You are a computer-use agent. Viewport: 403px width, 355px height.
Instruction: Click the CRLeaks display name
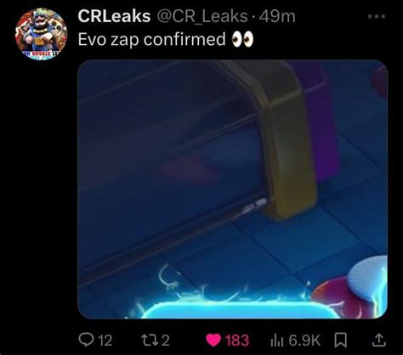(x=114, y=16)
